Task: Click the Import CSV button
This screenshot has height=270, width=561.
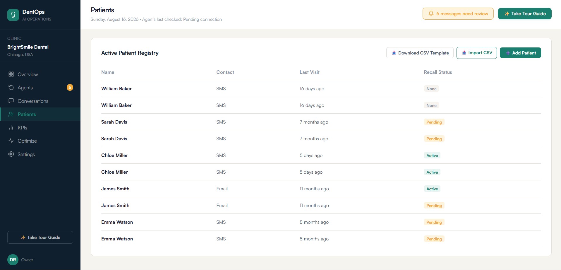Action: tap(477, 53)
